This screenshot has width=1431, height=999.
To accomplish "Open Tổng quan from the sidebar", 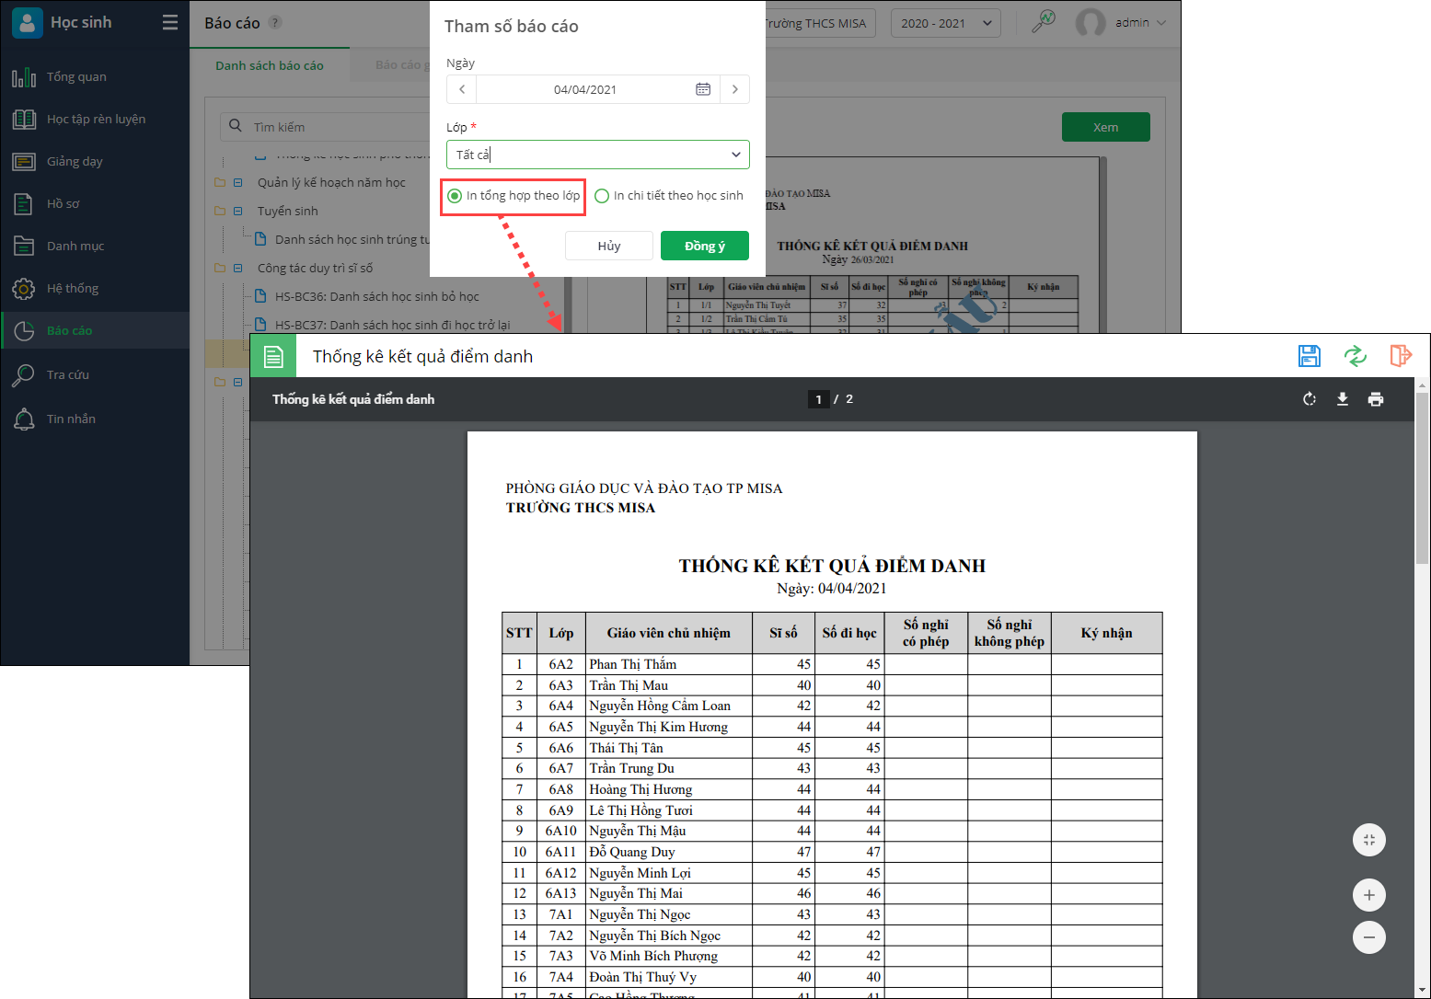I will 95,77.
